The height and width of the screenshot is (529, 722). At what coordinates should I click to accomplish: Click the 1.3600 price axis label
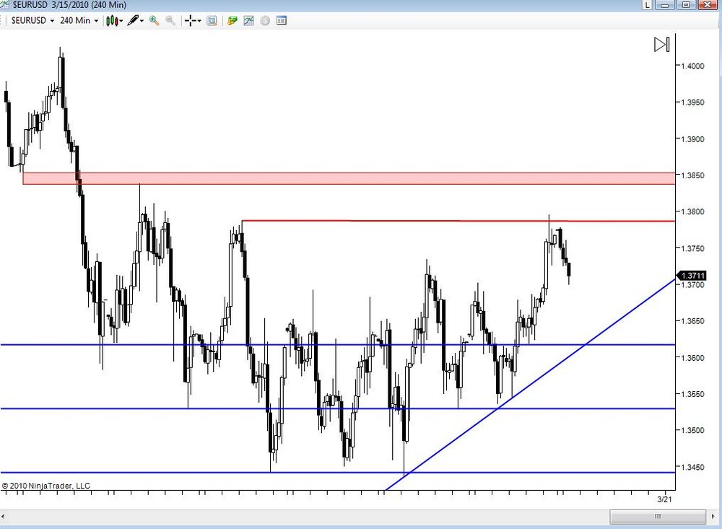pos(692,358)
